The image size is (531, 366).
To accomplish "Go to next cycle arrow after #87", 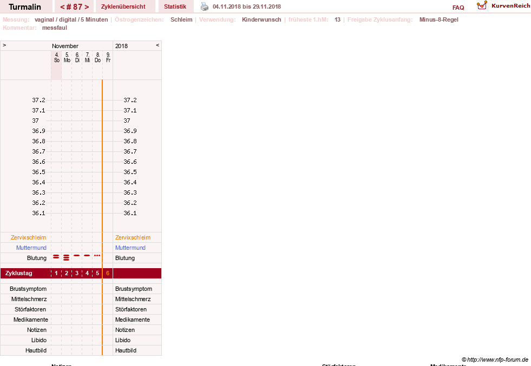I will 87,7.
